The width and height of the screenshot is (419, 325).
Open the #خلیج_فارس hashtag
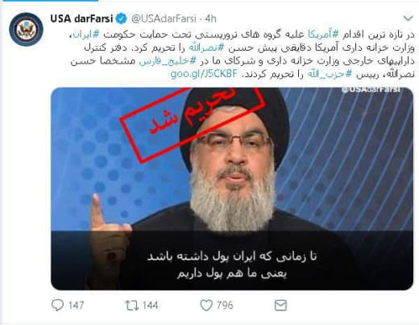168,61
